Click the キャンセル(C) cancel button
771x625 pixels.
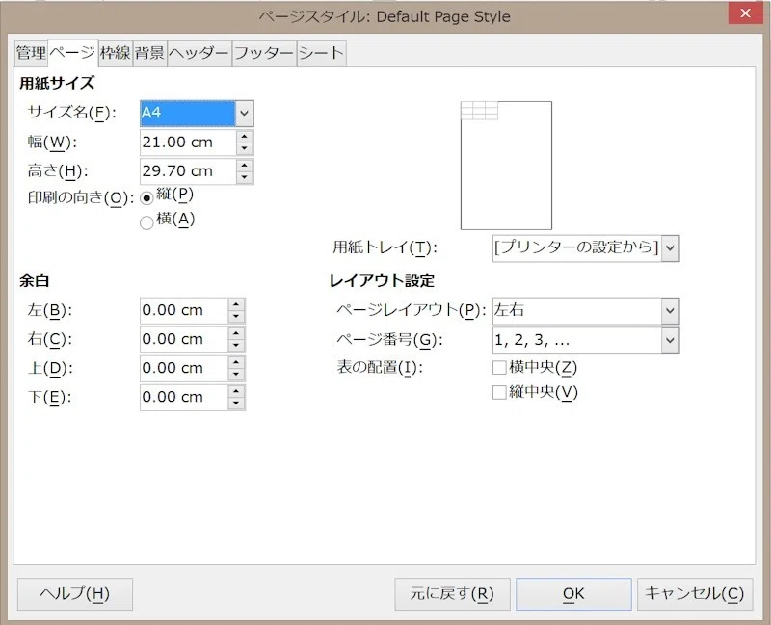pos(695,594)
